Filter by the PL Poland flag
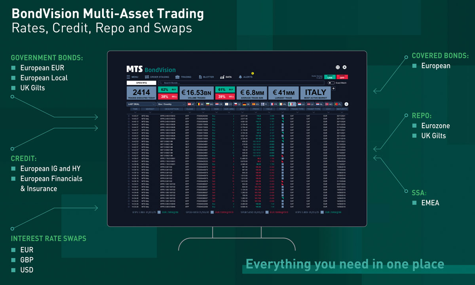 [338, 104]
